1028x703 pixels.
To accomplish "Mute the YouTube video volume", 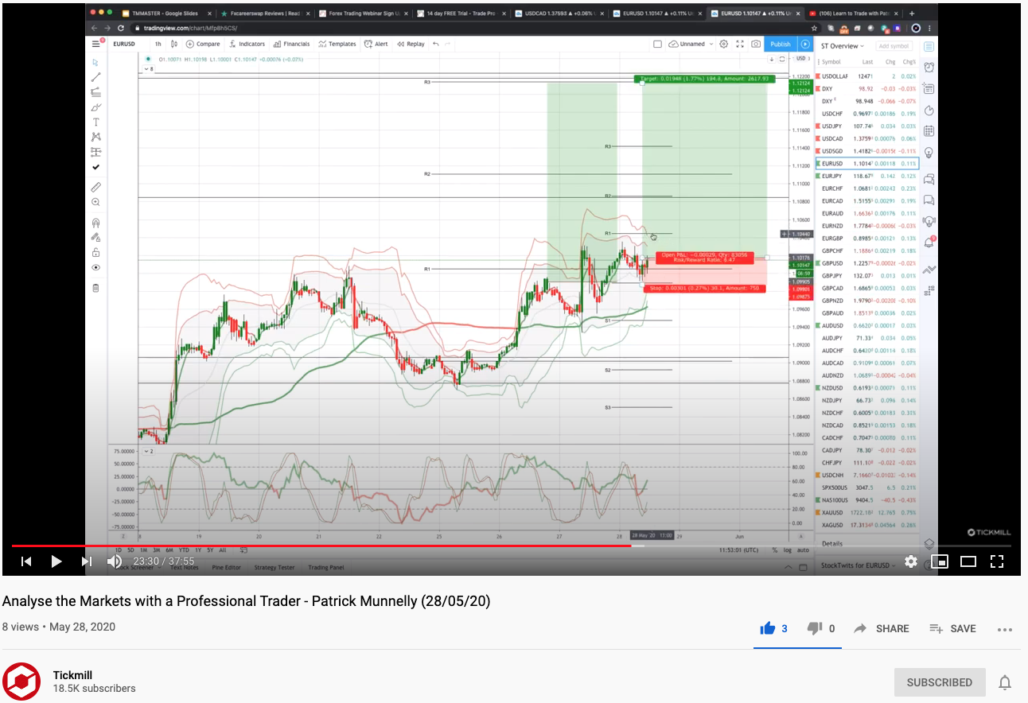I will [115, 561].
